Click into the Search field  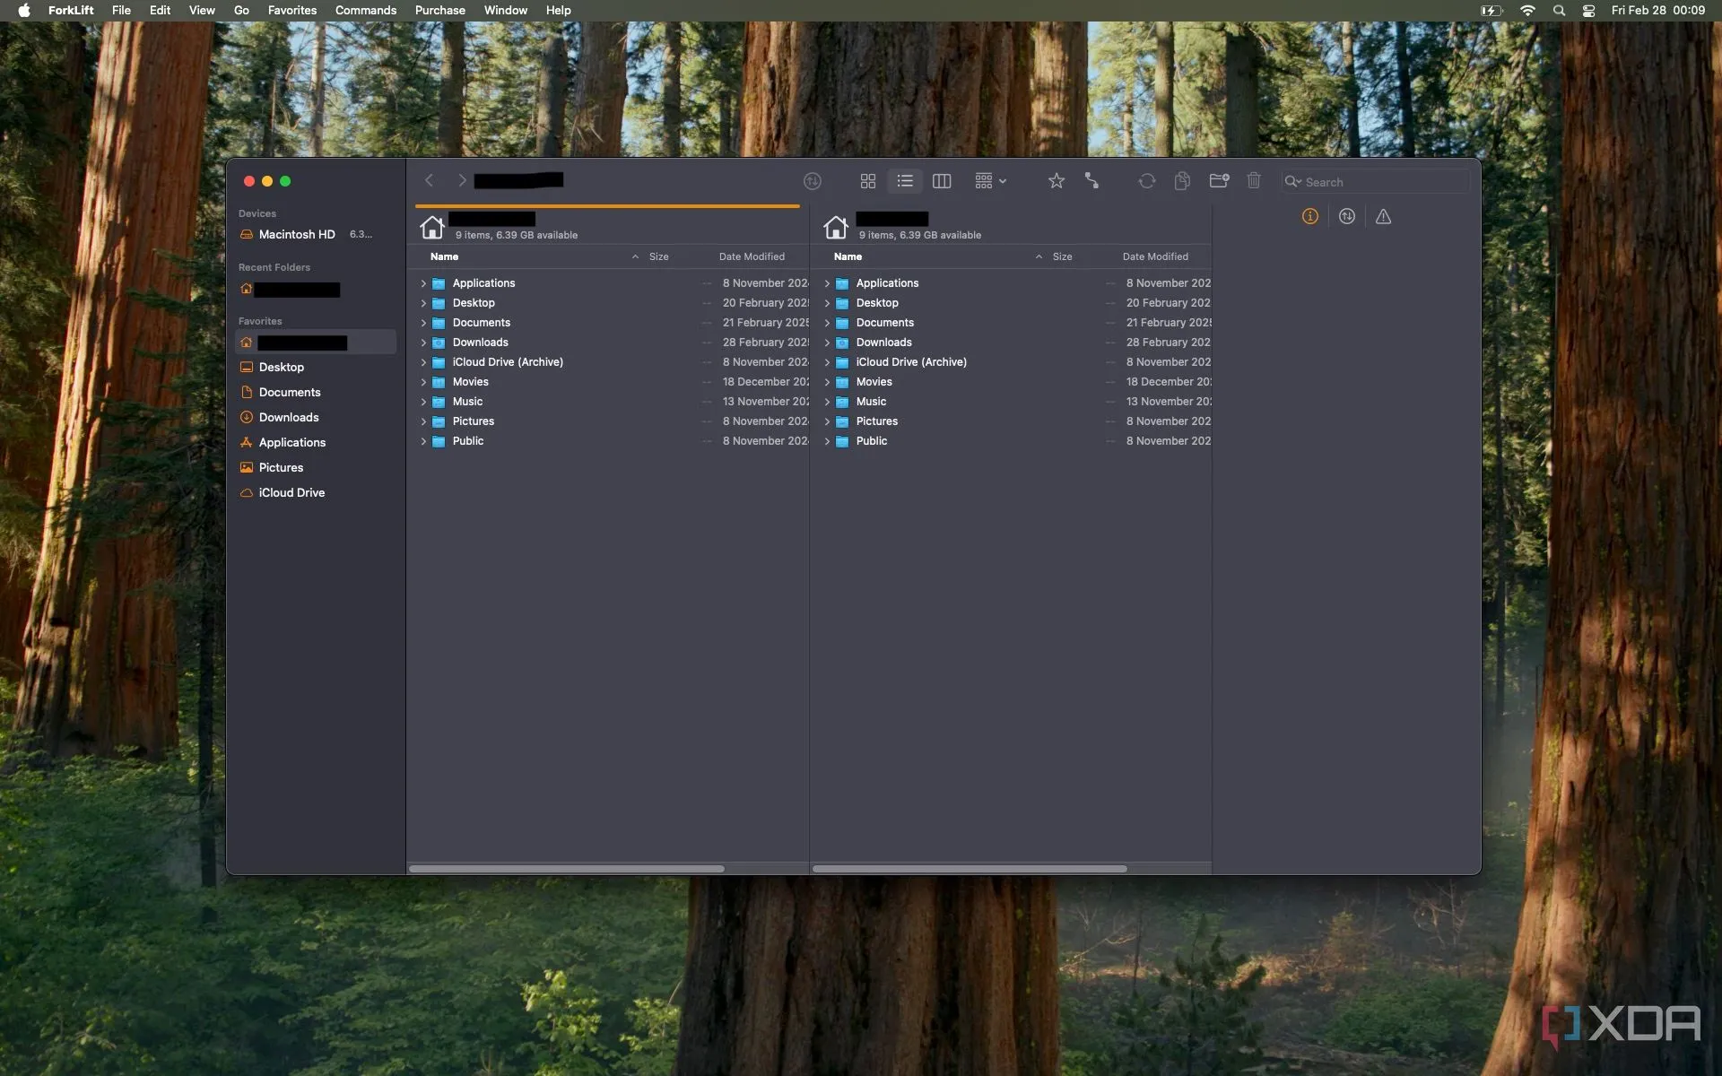[1374, 182]
